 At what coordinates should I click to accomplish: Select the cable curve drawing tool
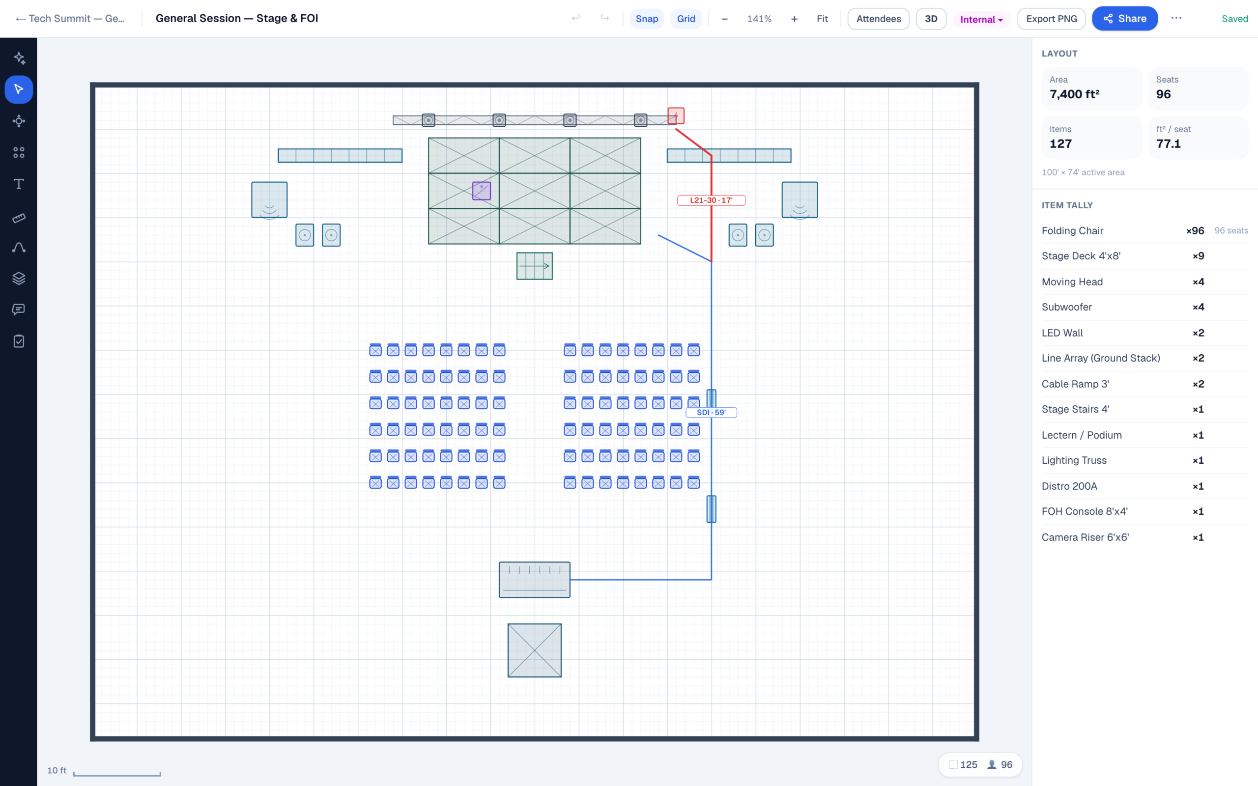click(x=19, y=247)
